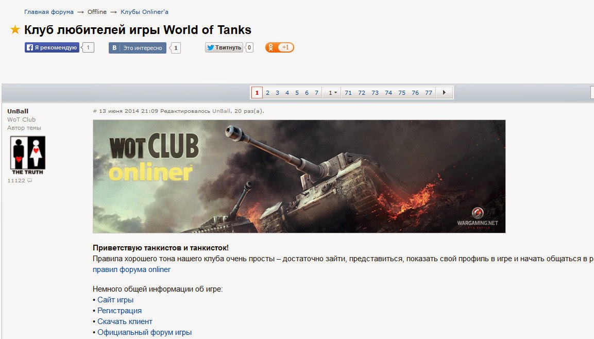594x339 pixels.
Task: Go to page 77
Action: (x=429, y=92)
